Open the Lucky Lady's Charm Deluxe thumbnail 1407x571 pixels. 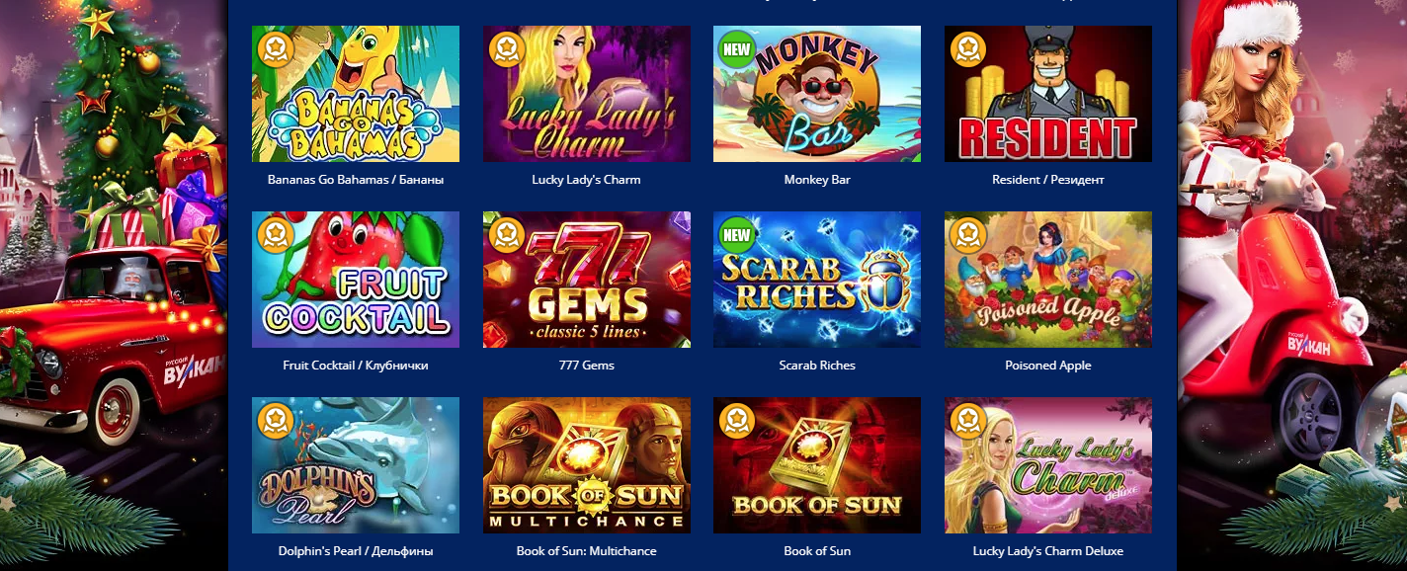click(1048, 465)
